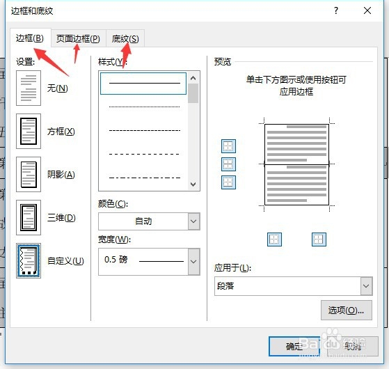Open the 底纹(S) shading tab
Viewport: 389px width, 369px height.
pyautogui.click(x=125, y=39)
